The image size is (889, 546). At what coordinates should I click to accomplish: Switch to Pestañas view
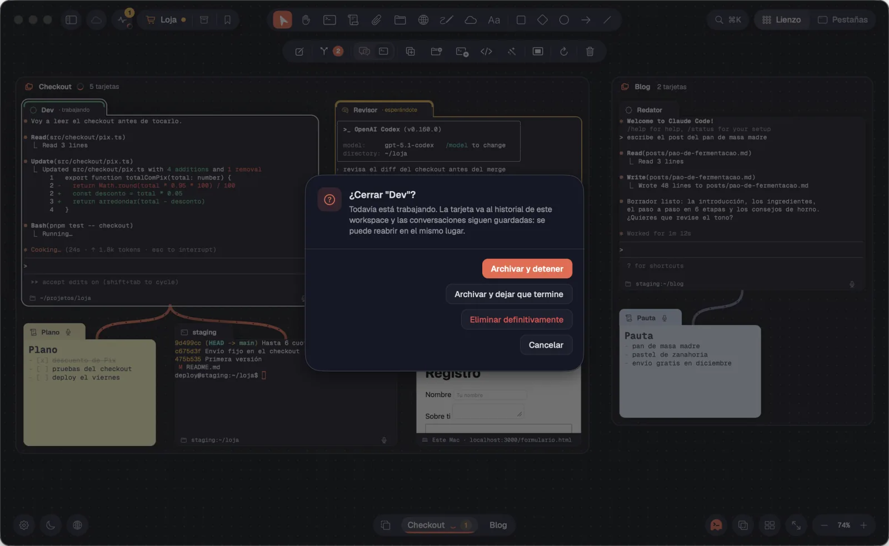[842, 20]
